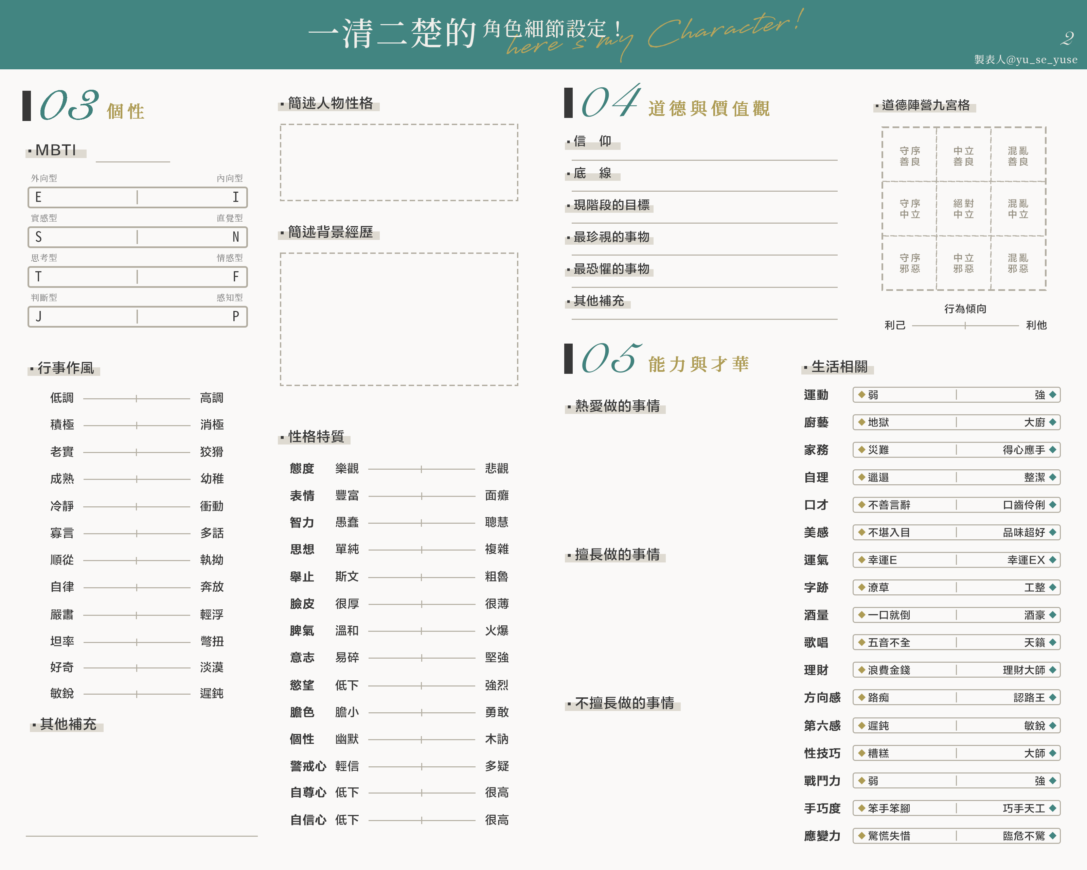This screenshot has width=1087, height=870.
Task: Click the 最恐懼的事物 answer line
Action: coord(704,288)
